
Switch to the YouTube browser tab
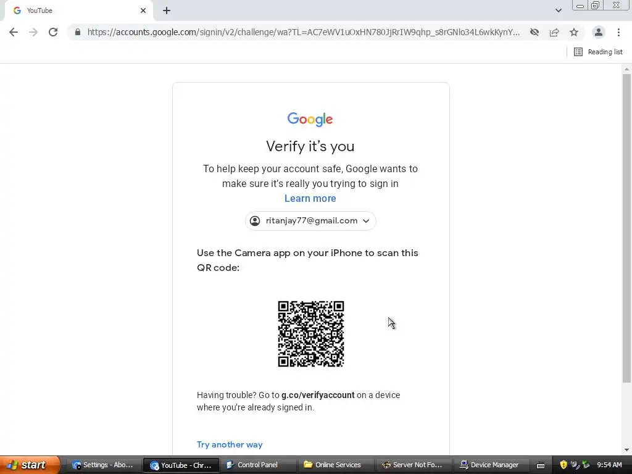click(77, 10)
